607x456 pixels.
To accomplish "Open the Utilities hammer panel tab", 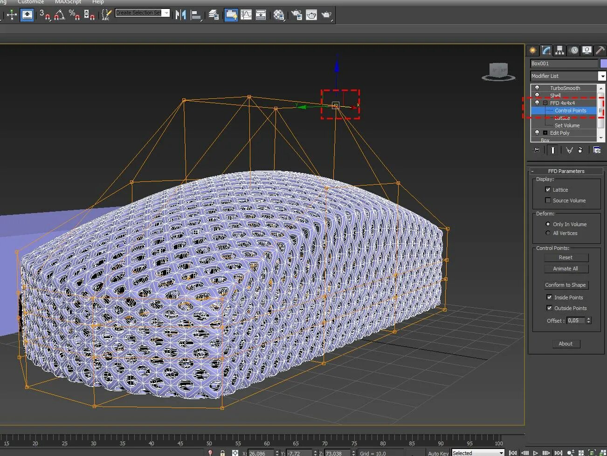I will 600,50.
